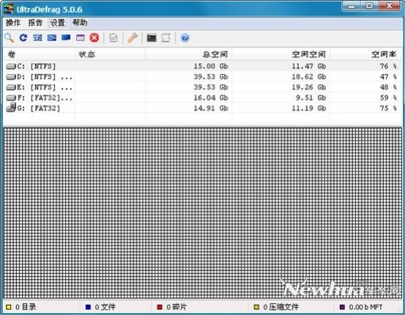The width and height of the screenshot is (405, 315).
Task: Click the D: drive icon
Action: coord(11,77)
